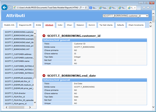The image size is (156, 112).
Task: Open the Chiavi tab
Action: (x=69, y=25)
